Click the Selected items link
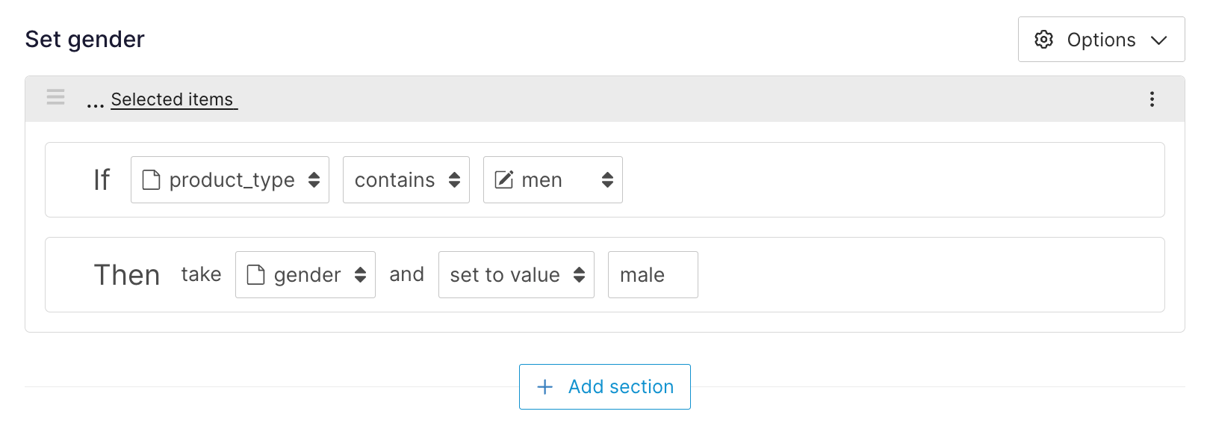This screenshot has width=1207, height=435. click(173, 99)
